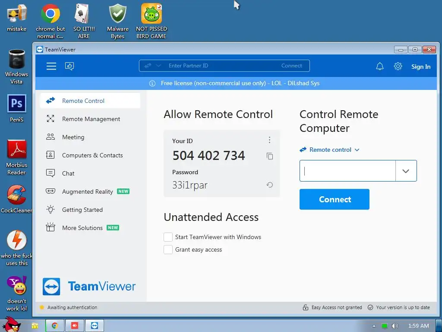
Task: Select the Morbius Reader desktop icon
Action: (x=17, y=157)
